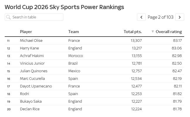The height and width of the screenshot is (117, 190).
Task: Click Marc Cucurella name
Action: point(32,79)
